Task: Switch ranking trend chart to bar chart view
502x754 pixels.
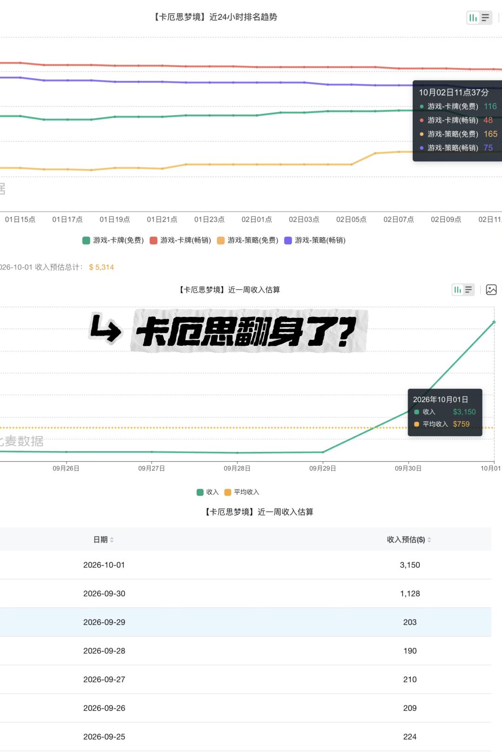Action: pos(473,18)
